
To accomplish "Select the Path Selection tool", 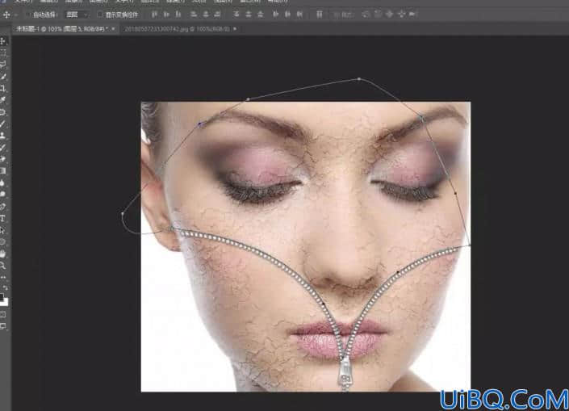I will 3,230.
